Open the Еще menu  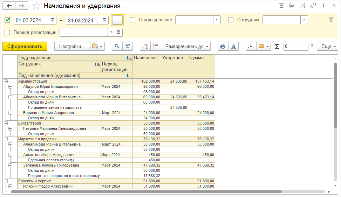pyautogui.click(x=327, y=46)
